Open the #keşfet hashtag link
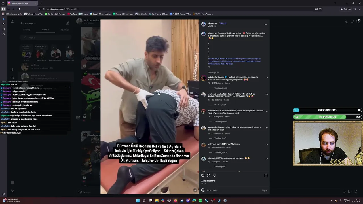Viewport: 363px width, 204px height. [211, 59]
